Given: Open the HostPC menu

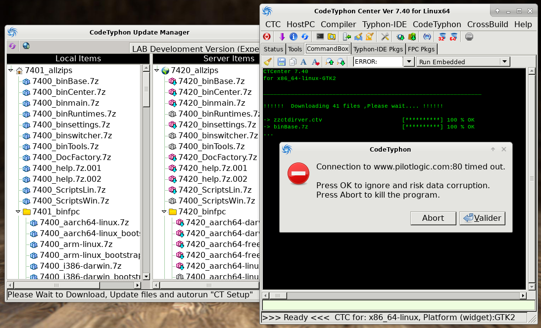Looking at the screenshot, I should [x=300, y=24].
